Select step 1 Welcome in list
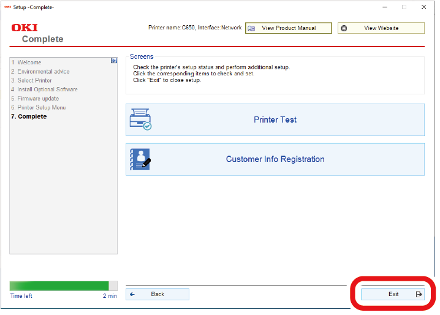 tap(26, 63)
